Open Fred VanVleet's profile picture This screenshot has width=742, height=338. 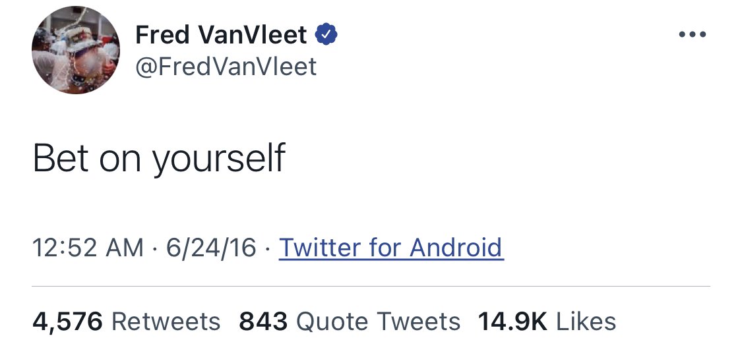[75, 51]
